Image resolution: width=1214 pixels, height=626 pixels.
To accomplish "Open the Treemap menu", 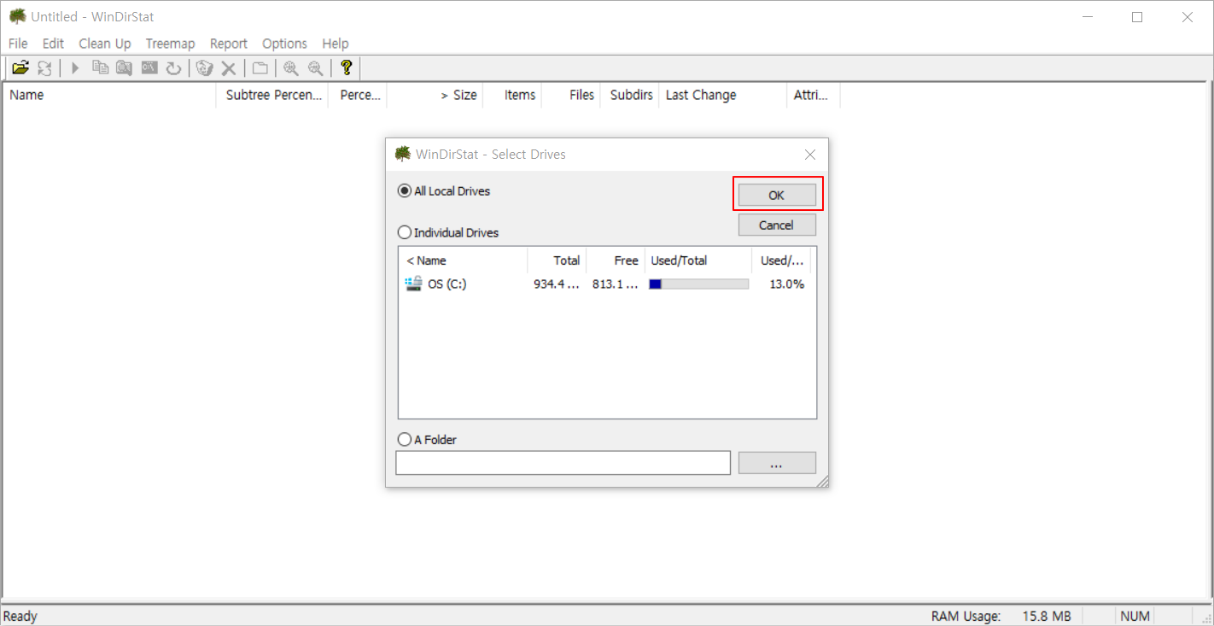I will pos(170,44).
